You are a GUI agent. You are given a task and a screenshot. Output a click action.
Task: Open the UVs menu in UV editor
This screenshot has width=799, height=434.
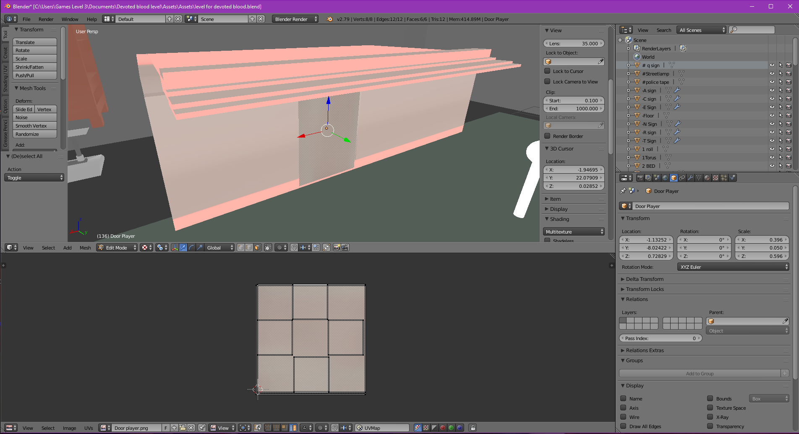[88, 428]
